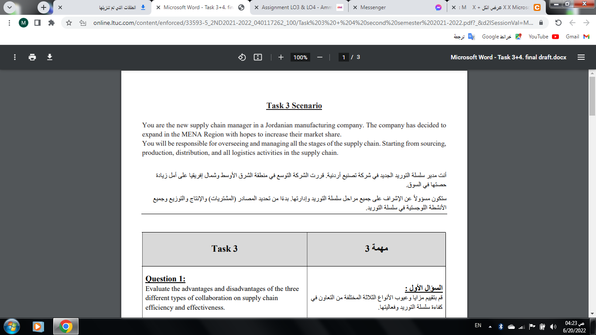The height and width of the screenshot is (335, 596).
Task: Select the fit-to-page view icon
Action: 257,57
